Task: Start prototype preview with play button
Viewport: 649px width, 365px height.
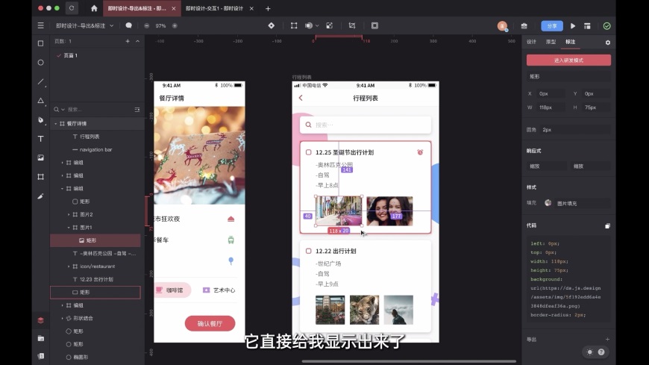Action: coord(573,26)
